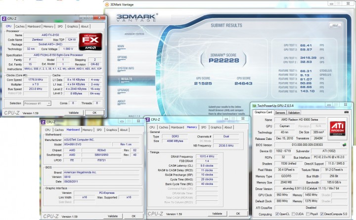This screenshot has width=356, height=220.
Task: Click the 3DMark score 'P22228'
Action: pos(224,60)
